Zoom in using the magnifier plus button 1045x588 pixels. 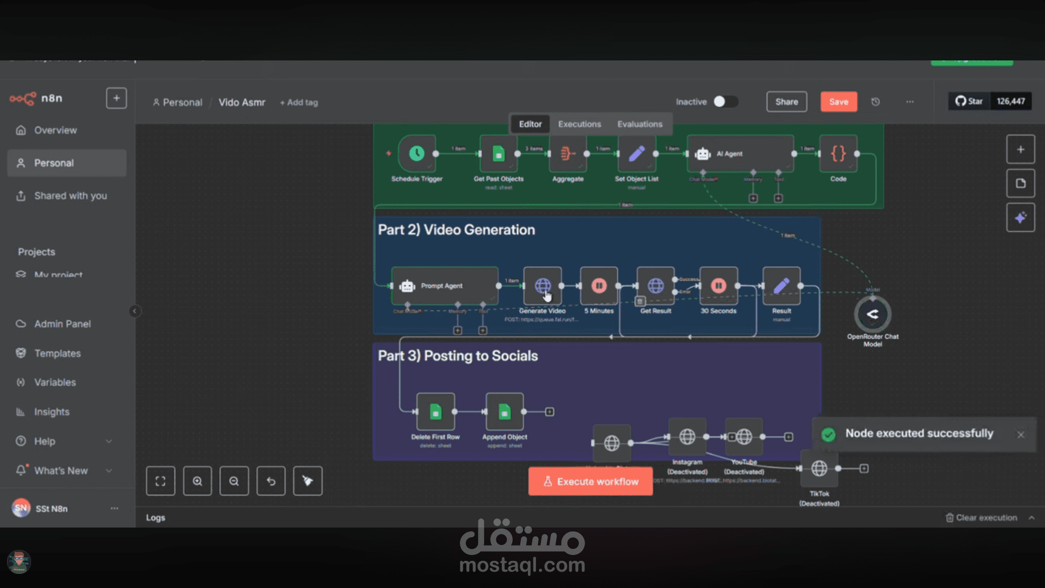point(198,481)
